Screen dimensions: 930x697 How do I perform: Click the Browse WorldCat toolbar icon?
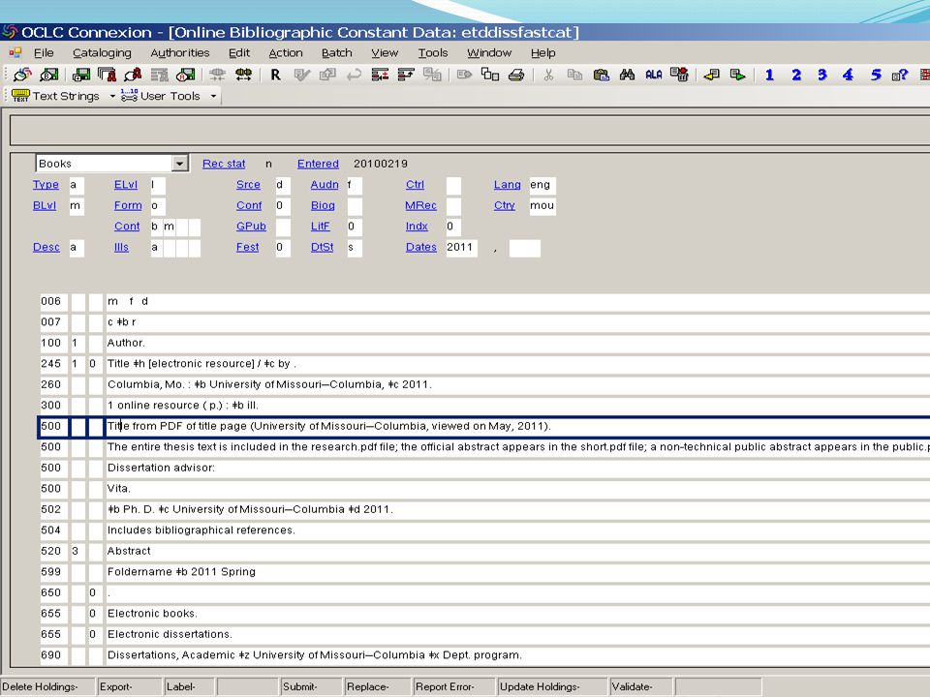coord(49,75)
